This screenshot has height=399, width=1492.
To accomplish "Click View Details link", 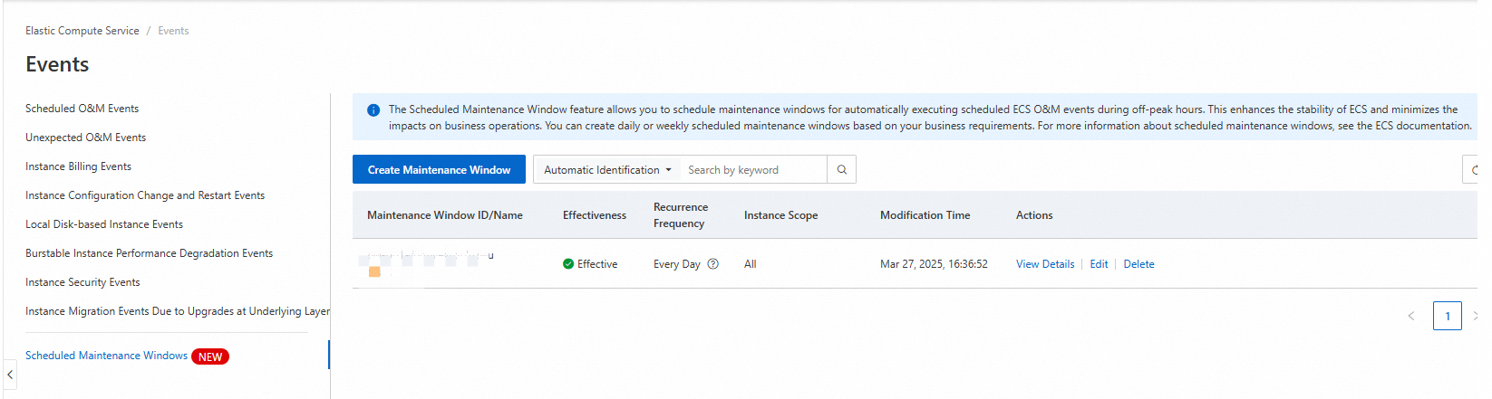I will pos(1045,264).
